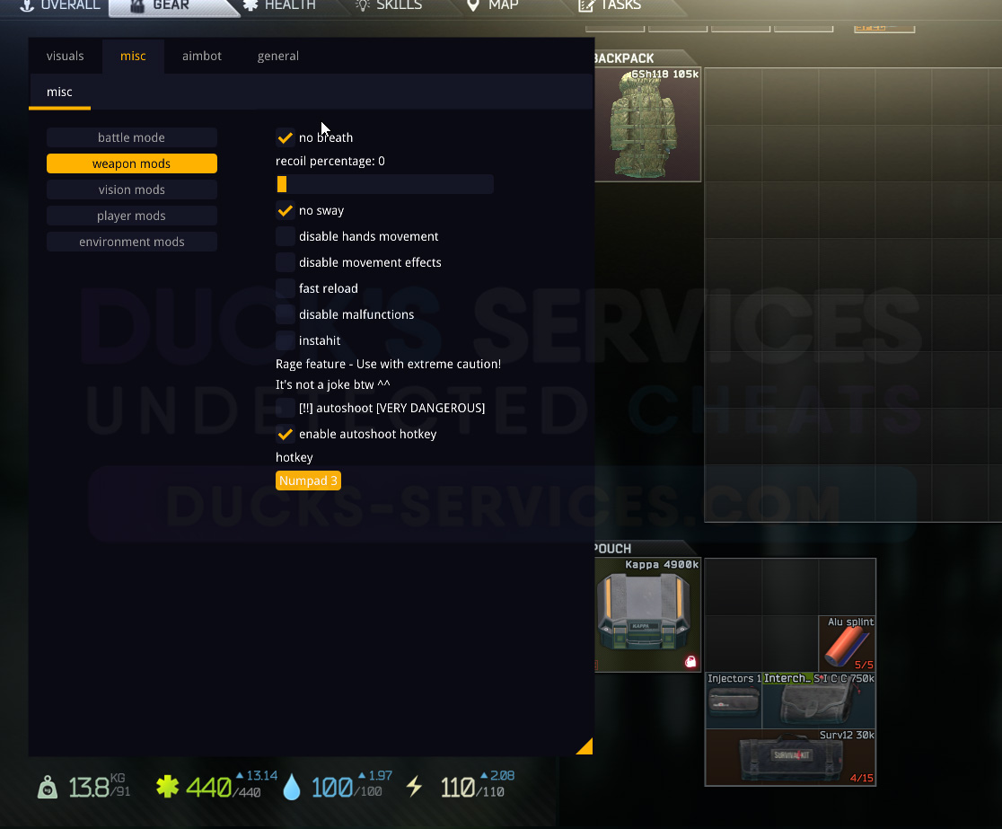Open the battle mode section
1002x829 pixels.
[132, 137]
